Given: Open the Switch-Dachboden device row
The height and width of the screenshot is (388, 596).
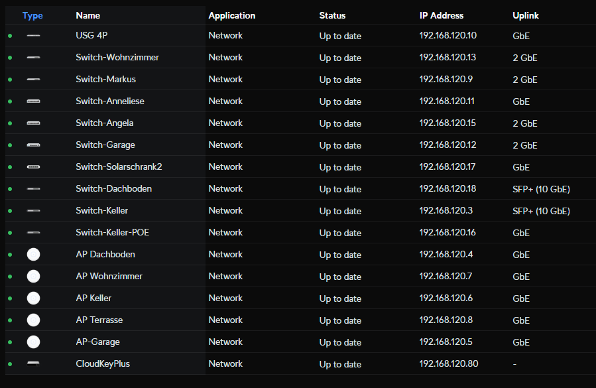Looking at the screenshot, I should click(113, 189).
